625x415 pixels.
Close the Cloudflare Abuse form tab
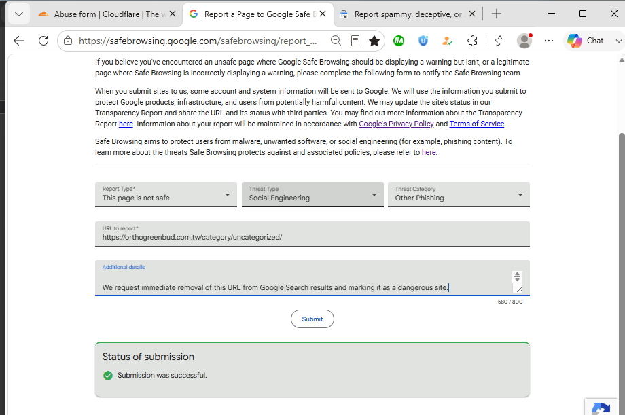pyautogui.click(x=173, y=14)
